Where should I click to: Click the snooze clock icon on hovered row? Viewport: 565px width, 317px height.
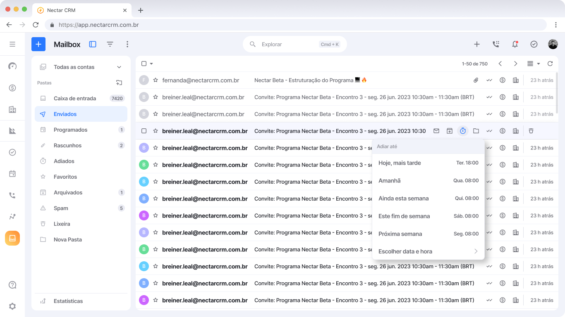pyautogui.click(x=463, y=131)
